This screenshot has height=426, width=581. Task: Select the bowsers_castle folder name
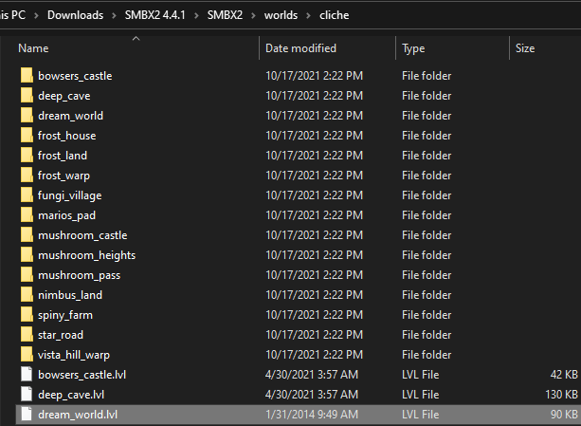pyautogui.click(x=75, y=76)
